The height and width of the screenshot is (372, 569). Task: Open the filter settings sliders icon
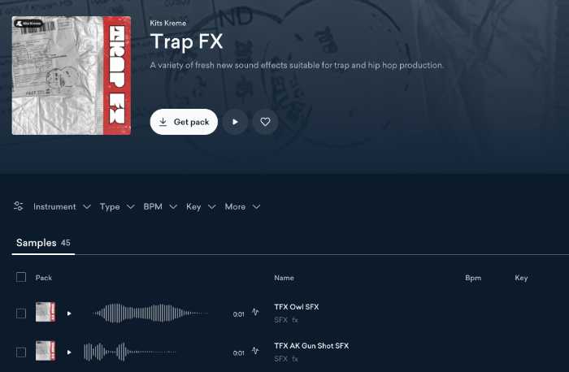coord(18,206)
